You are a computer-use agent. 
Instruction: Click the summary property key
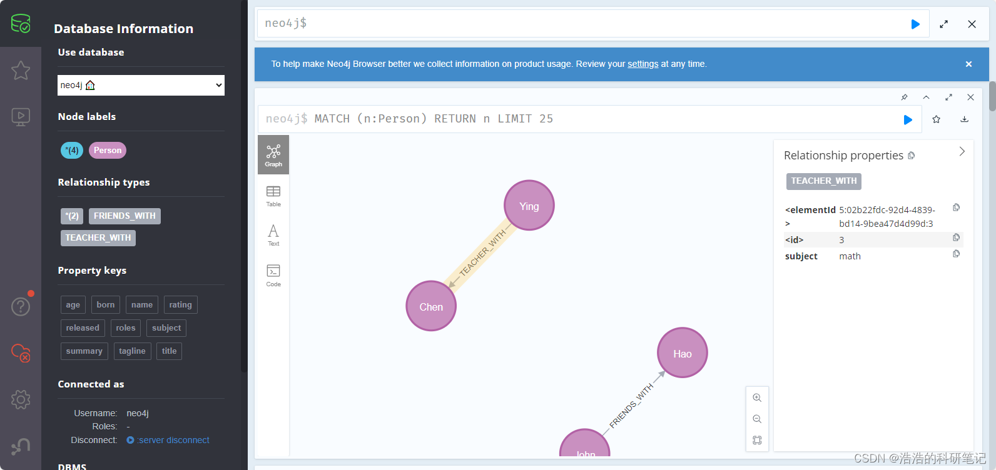pyautogui.click(x=84, y=351)
